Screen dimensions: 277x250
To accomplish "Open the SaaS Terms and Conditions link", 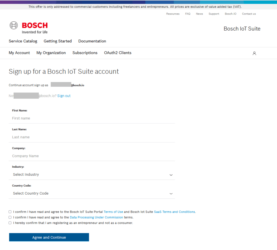I will click(174, 211).
